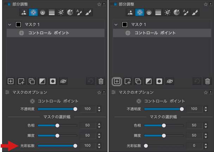
Task: Favorite マスクのオプション star in left panel
Action: pos(99,93)
